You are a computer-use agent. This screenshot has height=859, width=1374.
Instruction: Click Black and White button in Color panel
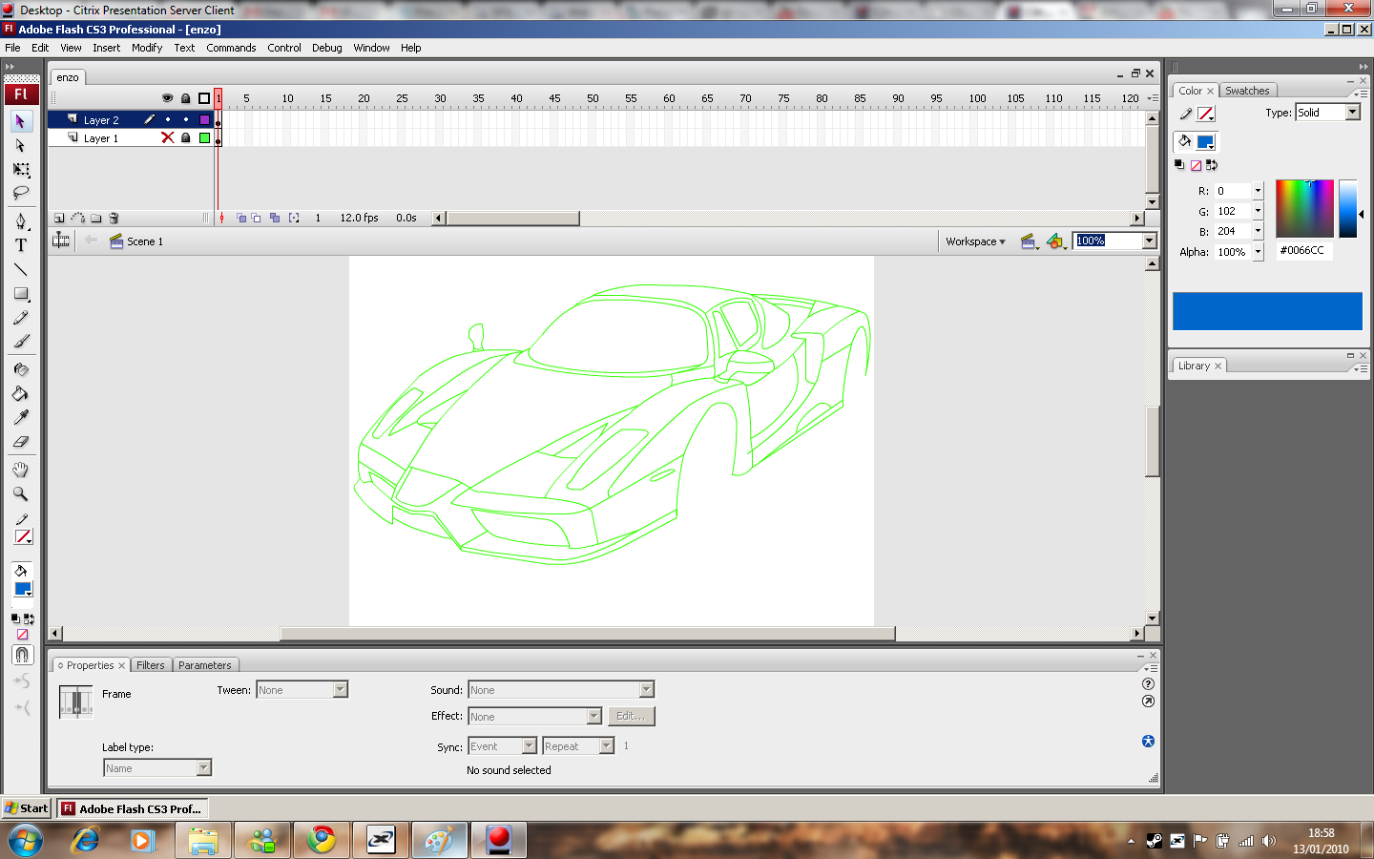coord(1179,165)
